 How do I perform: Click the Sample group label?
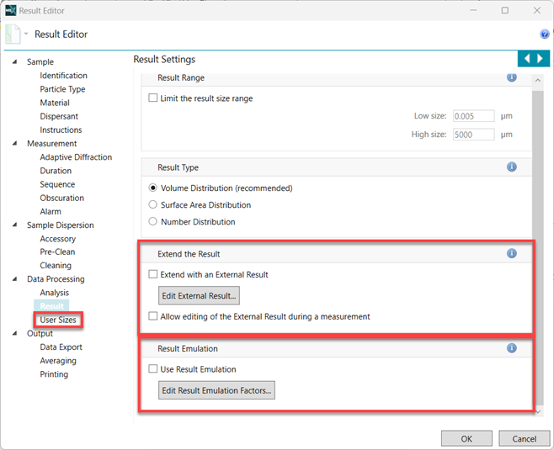click(x=40, y=61)
